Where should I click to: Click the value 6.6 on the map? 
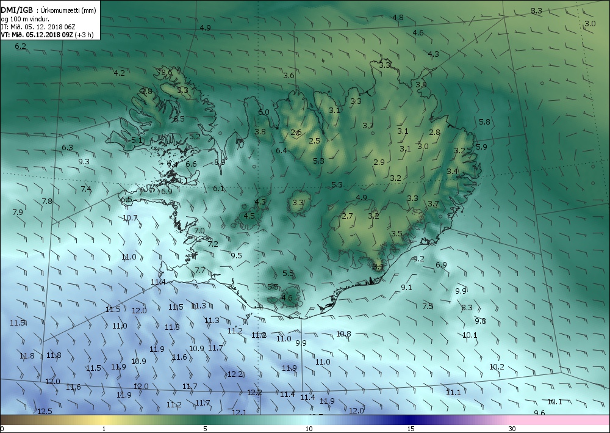(191, 164)
